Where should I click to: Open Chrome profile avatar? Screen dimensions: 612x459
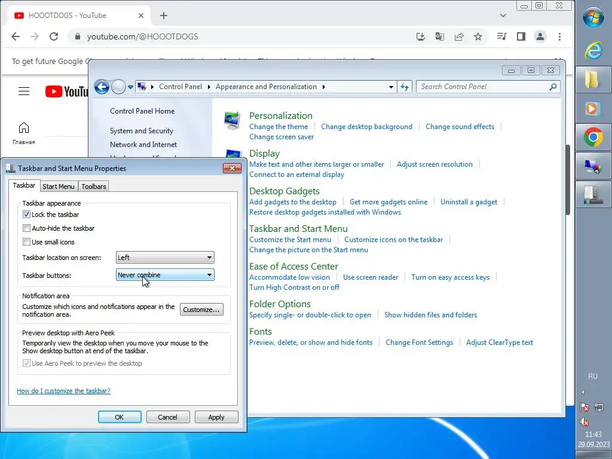[540, 36]
